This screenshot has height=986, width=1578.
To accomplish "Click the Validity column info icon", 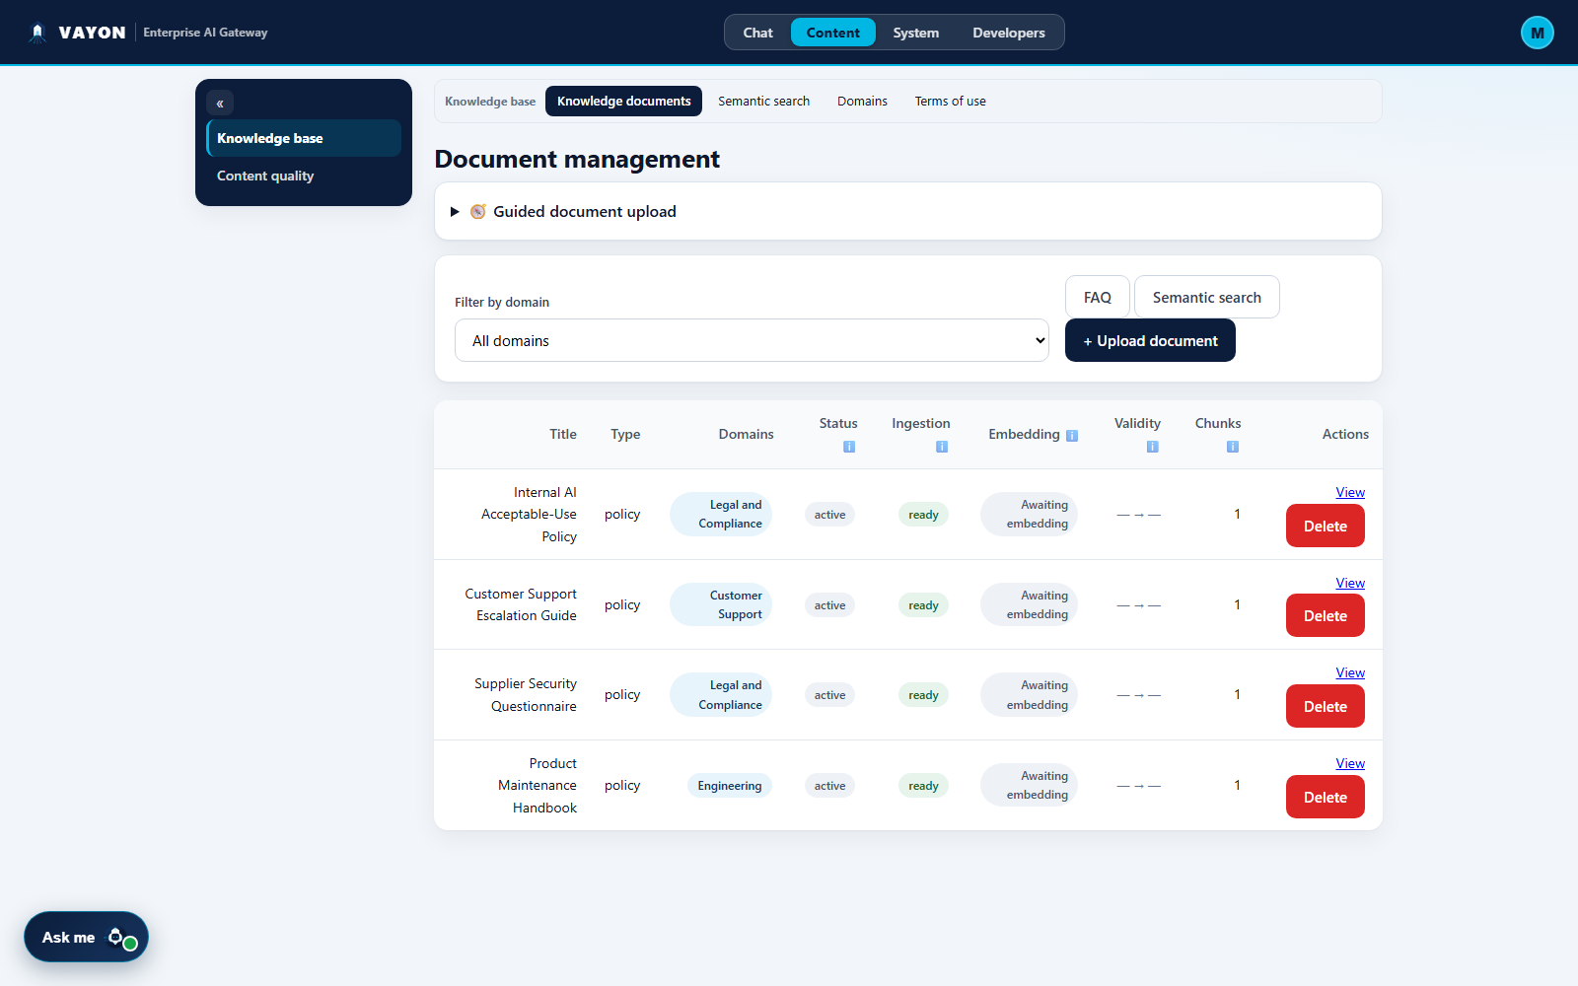I will [1152, 447].
